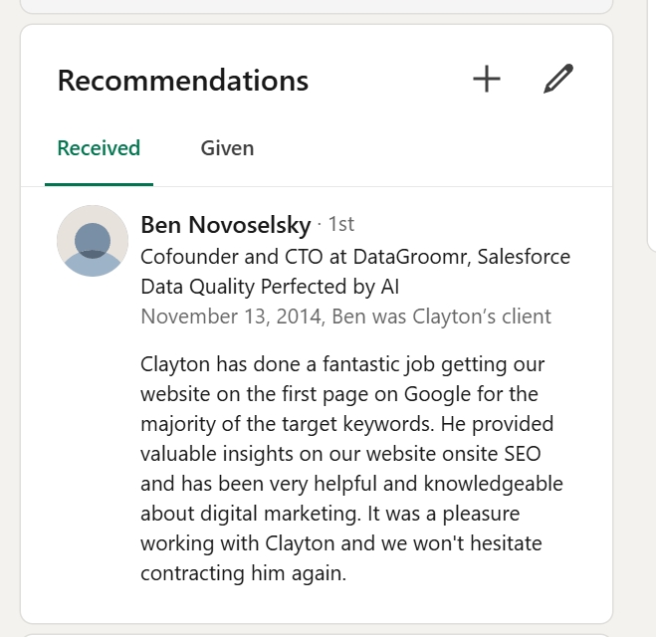Open the pencil edit icon for Recommendations

(x=558, y=79)
